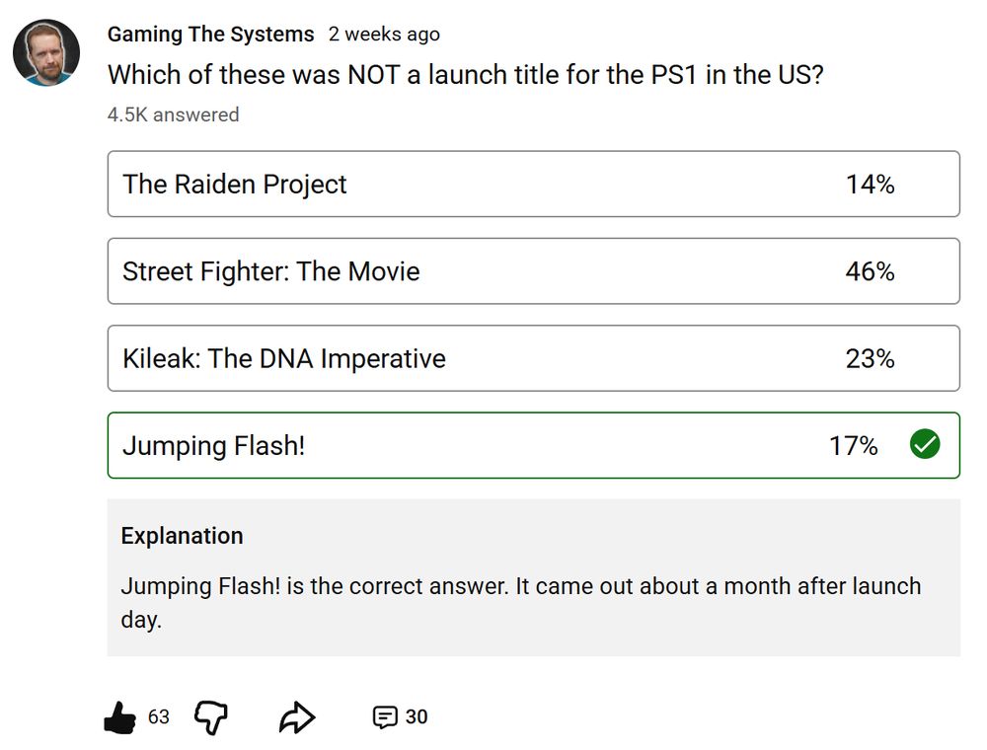Click the share arrow icon
This screenshot has width=987, height=750.
(x=296, y=717)
